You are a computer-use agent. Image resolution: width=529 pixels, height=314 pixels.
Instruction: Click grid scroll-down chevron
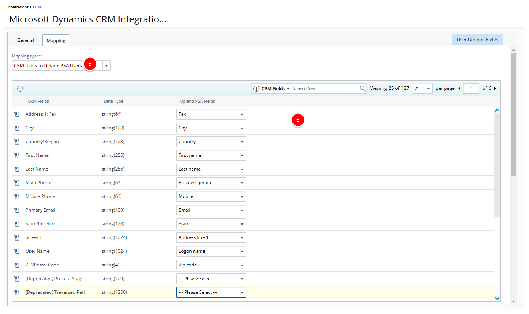497,298
